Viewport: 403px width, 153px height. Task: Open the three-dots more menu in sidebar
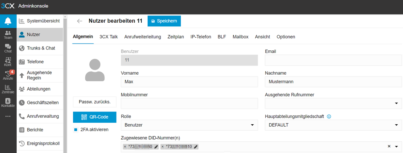point(8,116)
